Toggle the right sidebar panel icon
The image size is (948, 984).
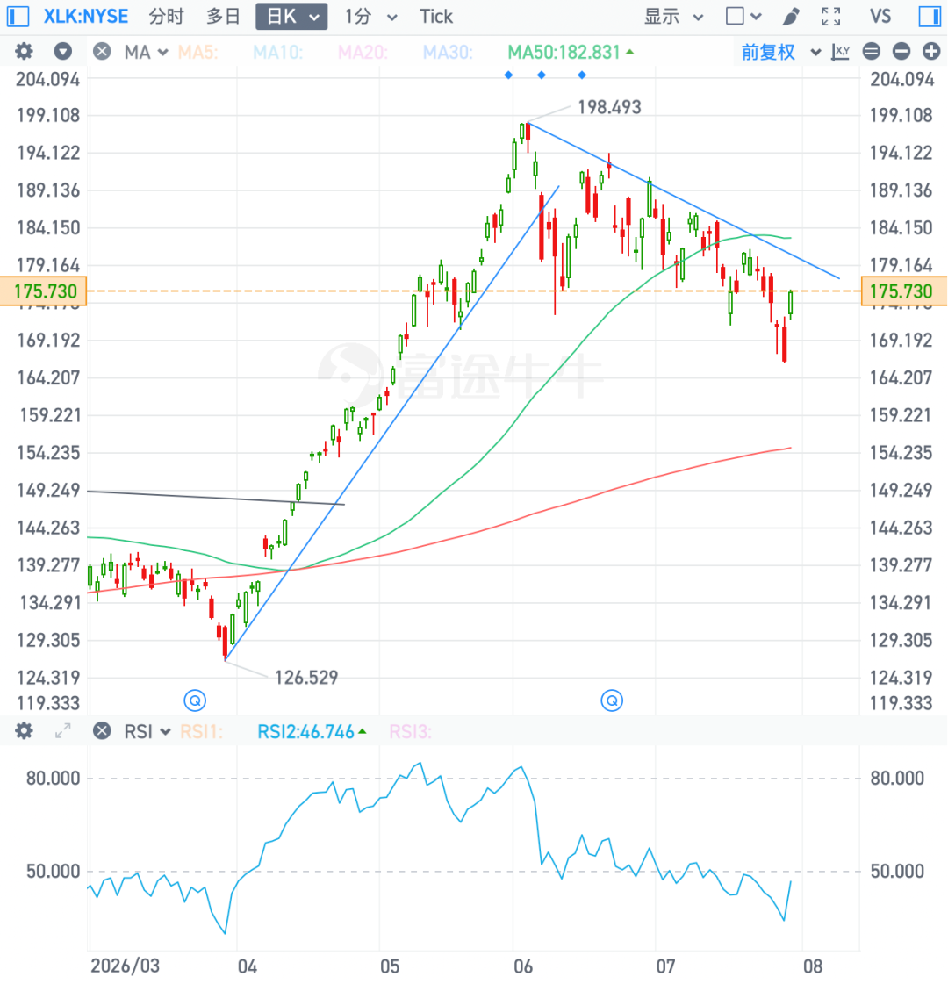[x=930, y=17]
